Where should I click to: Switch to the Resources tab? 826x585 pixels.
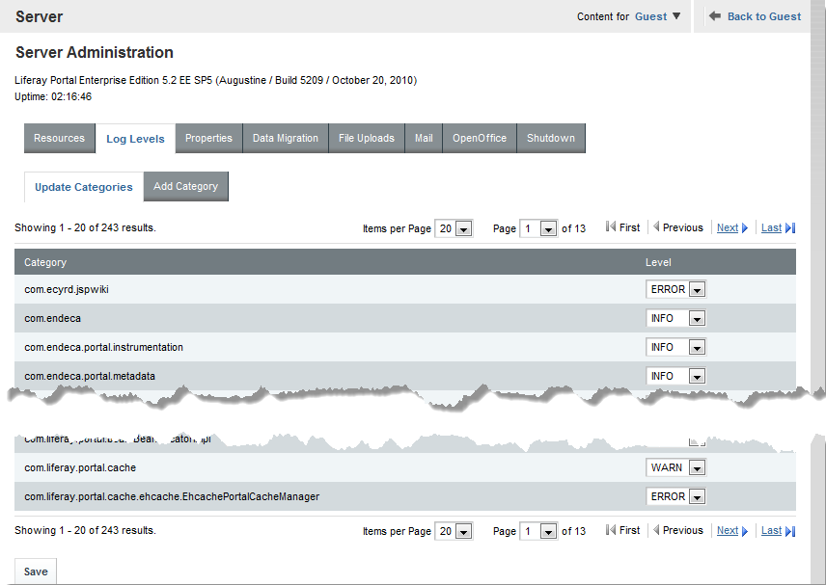60,139
